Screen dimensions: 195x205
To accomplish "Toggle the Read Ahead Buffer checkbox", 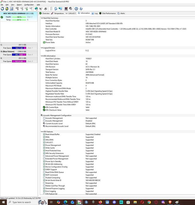I will (44, 134).
